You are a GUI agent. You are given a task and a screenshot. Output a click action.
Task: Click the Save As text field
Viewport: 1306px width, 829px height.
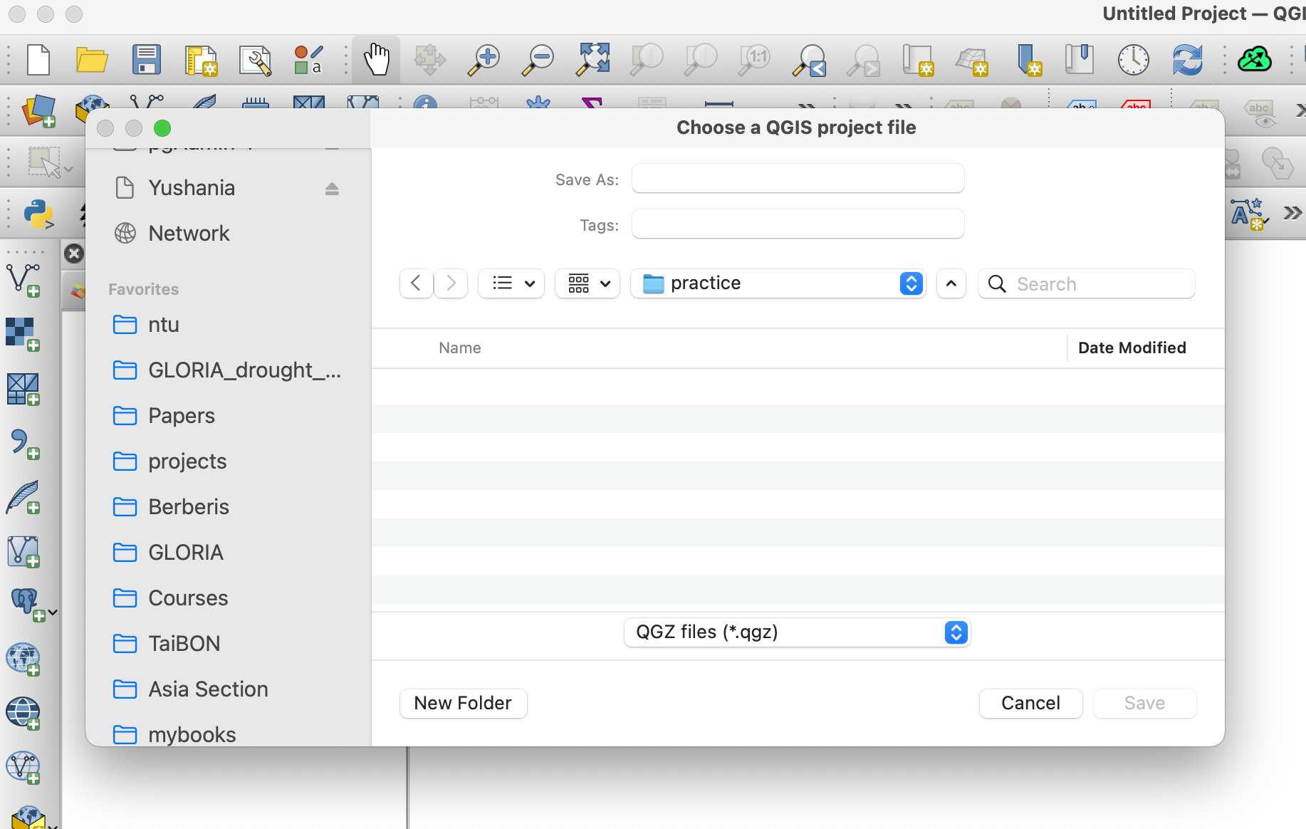click(x=798, y=179)
